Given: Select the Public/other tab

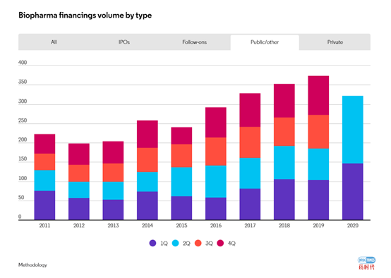Looking at the screenshot, I should (265, 42).
